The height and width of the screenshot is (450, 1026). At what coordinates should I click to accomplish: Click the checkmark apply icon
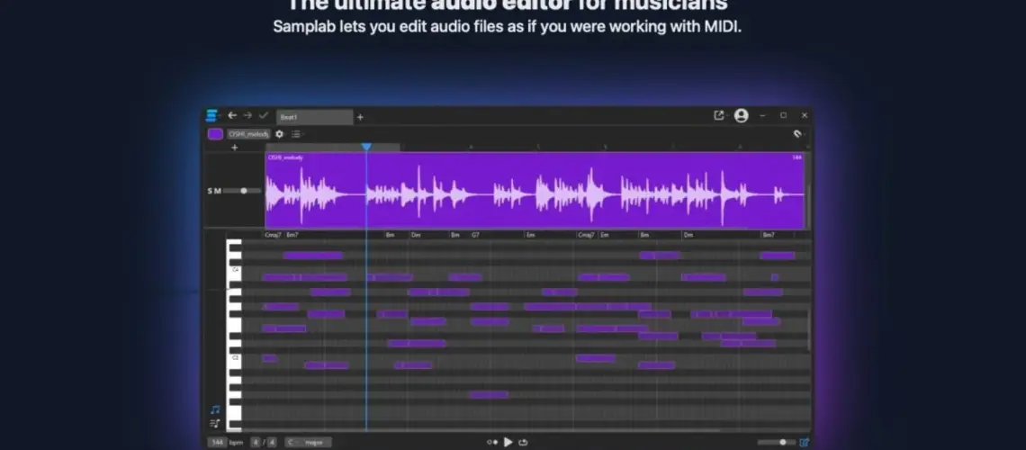[x=263, y=116]
